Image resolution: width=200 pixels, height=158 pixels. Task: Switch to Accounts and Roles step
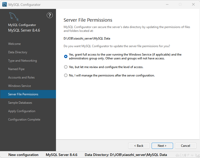[x=21, y=77]
